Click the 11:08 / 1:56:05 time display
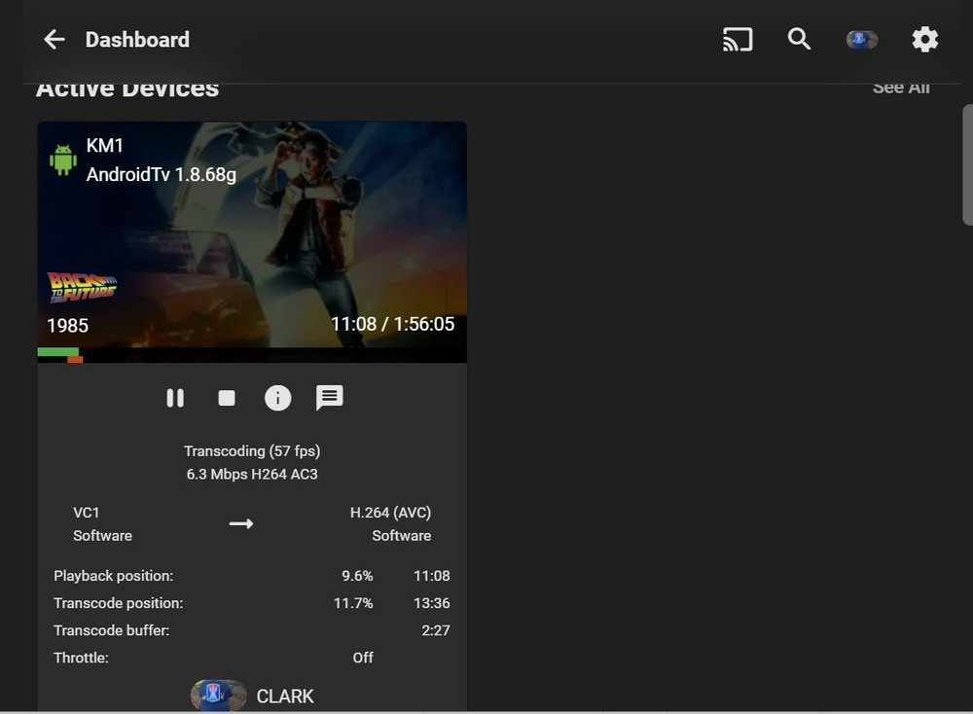Screen dimensions: 973x714 [392, 324]
